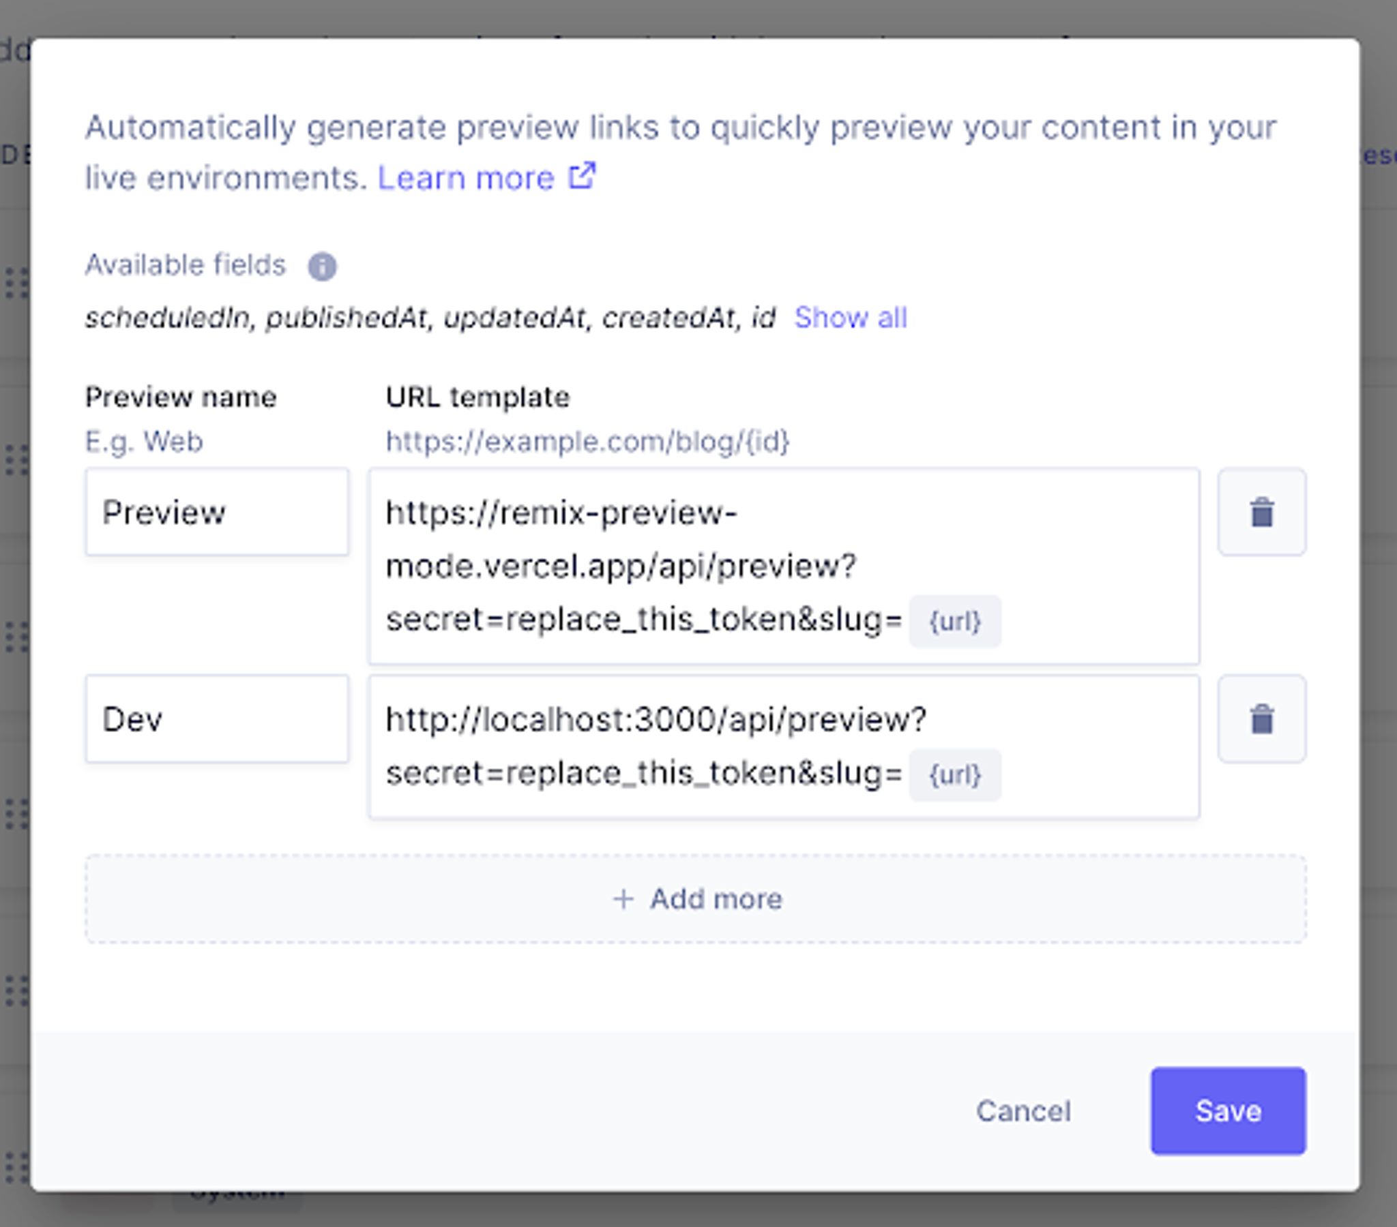Click the Available fields info icon
Screen dimensions: 1397x1227
(x=322, y=267)
